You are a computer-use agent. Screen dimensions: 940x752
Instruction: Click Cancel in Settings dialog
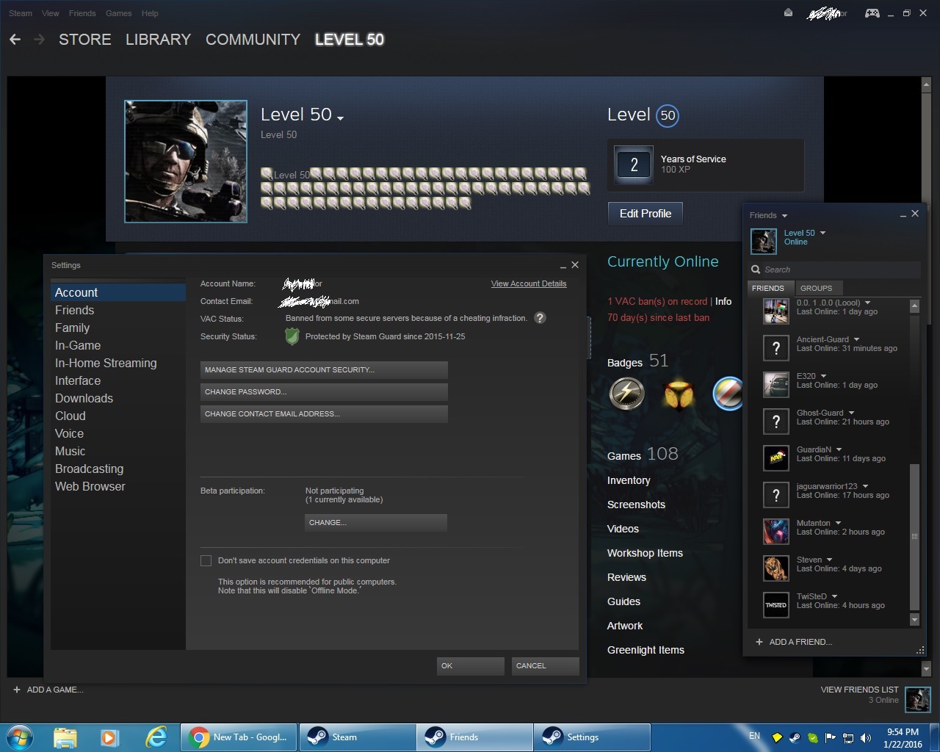(x=545, y=665)
